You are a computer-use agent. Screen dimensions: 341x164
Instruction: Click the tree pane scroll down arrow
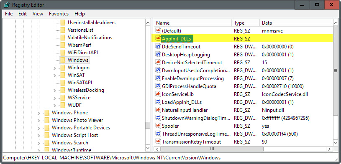click(148, 148)
